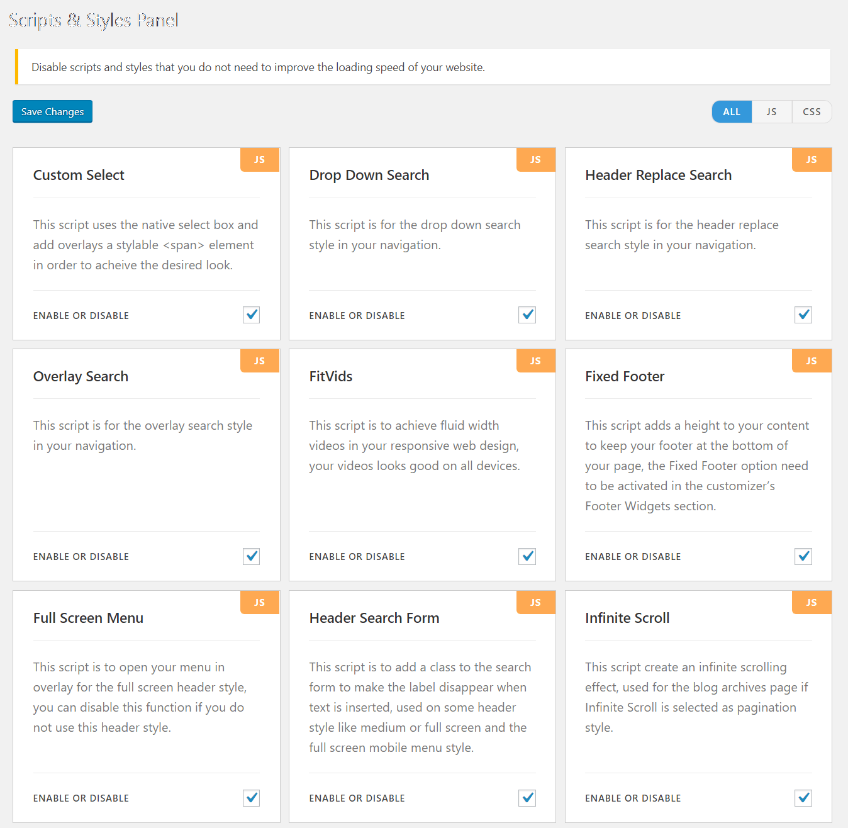Click the Custom Select description text
This screenshot has height=828, width=848.
[x=145, y=245]
